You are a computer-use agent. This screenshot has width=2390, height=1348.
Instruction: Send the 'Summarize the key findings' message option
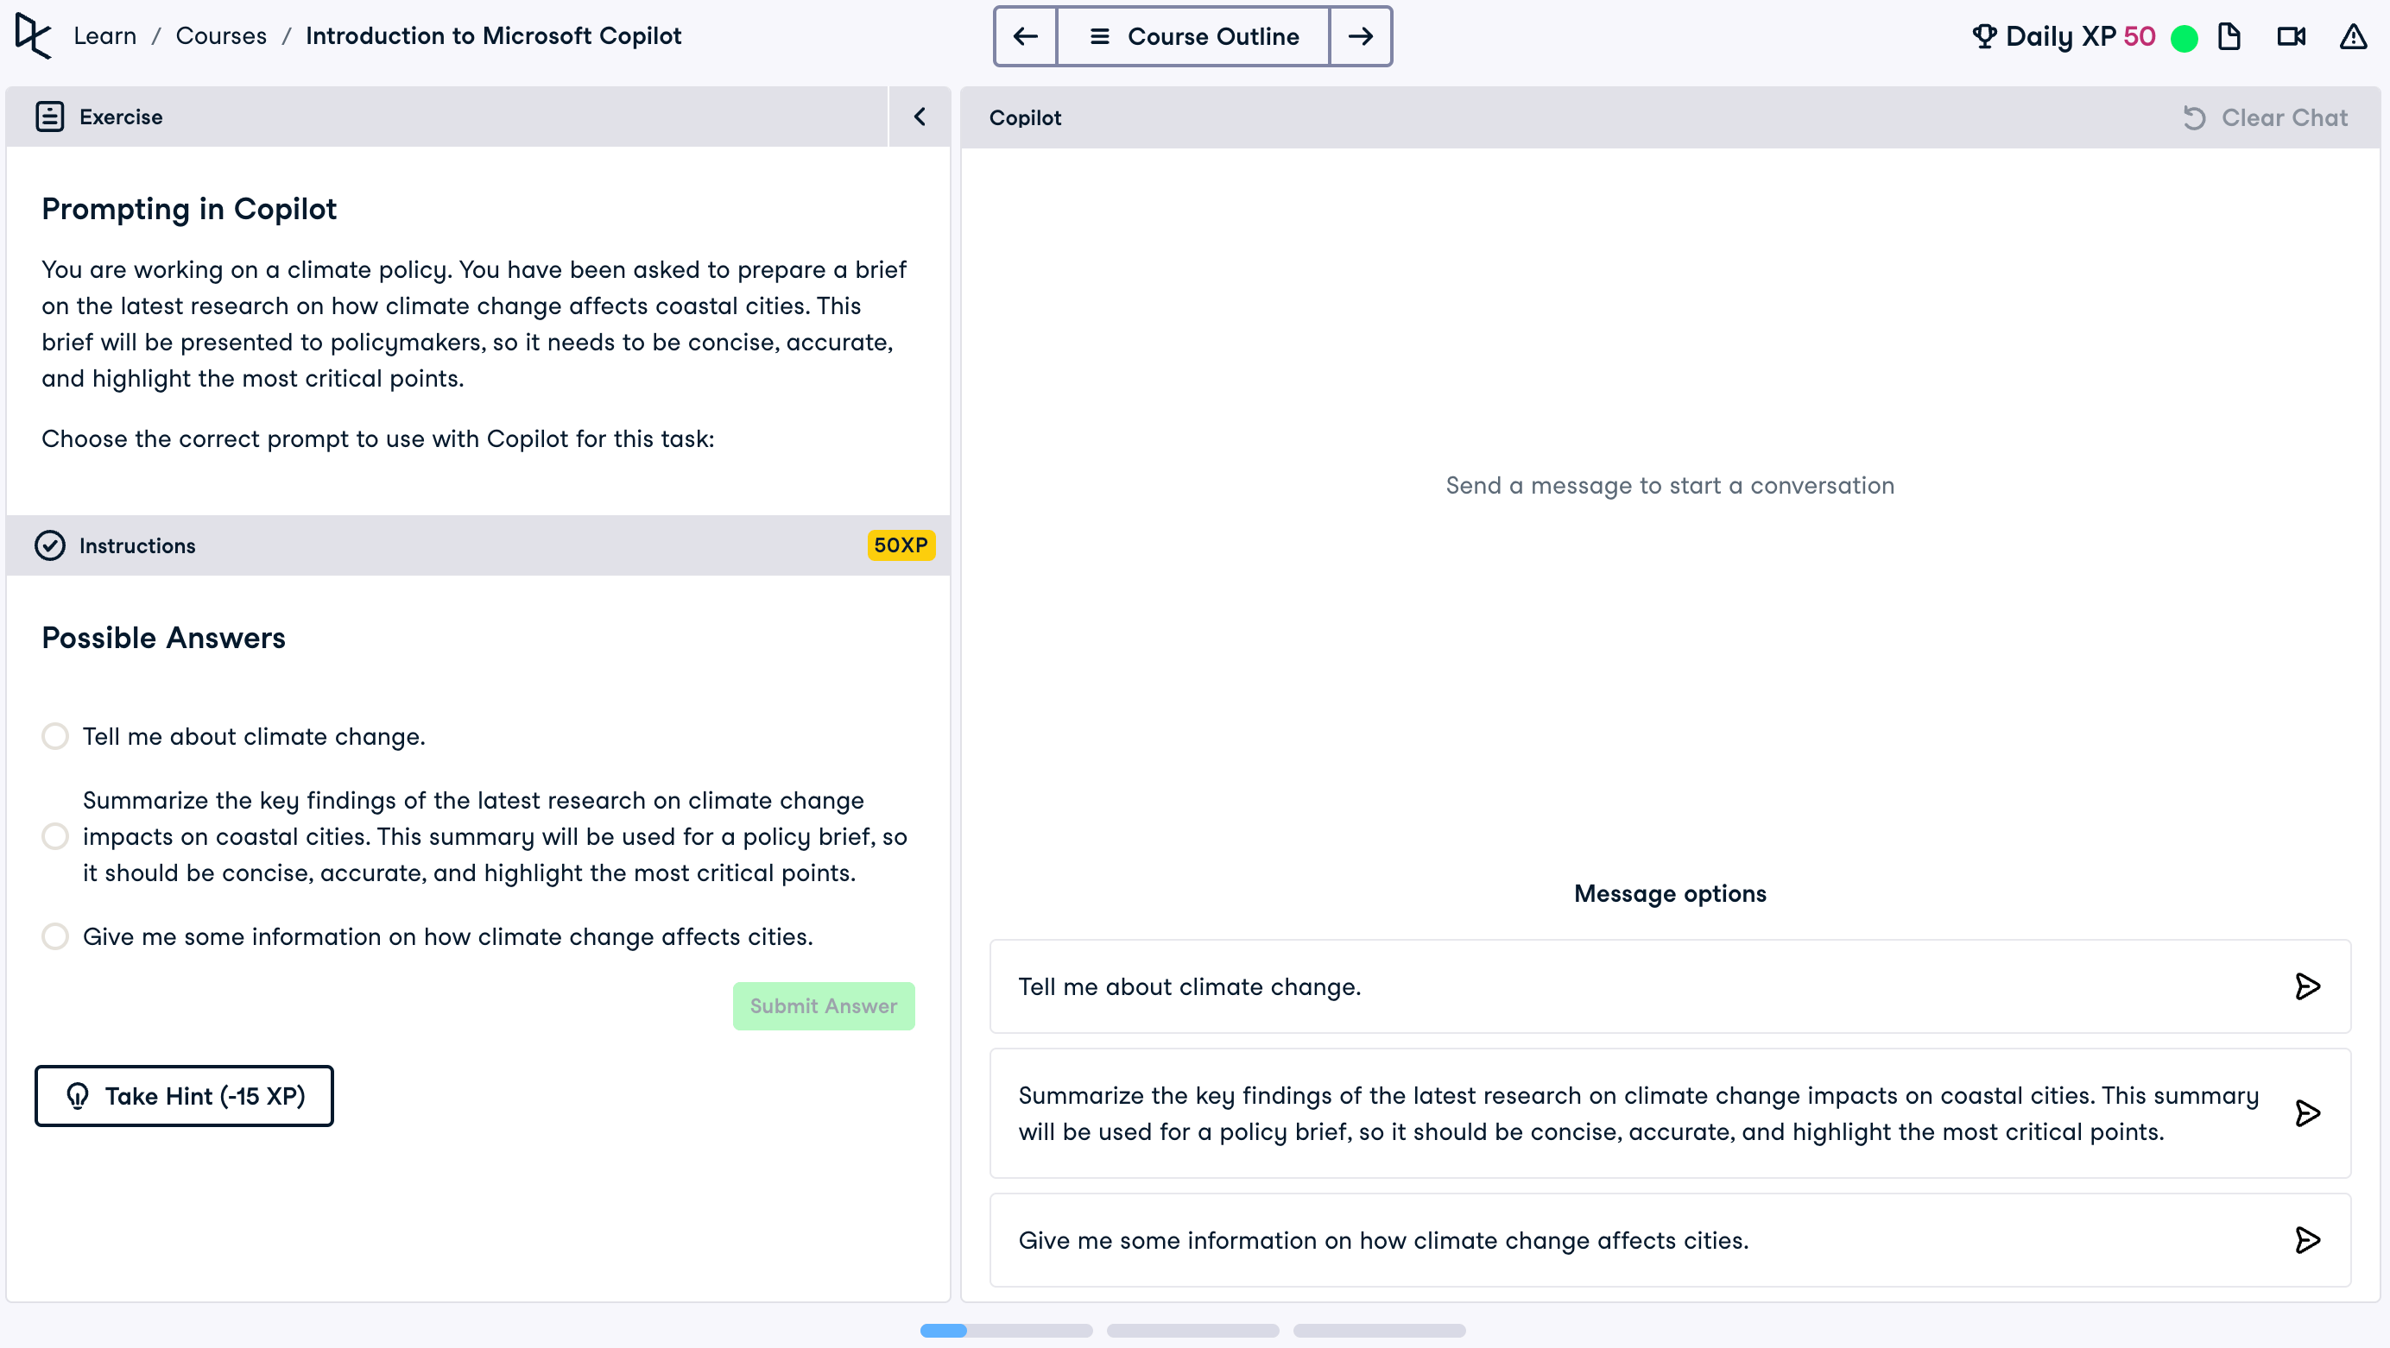click(2306, 1113)
